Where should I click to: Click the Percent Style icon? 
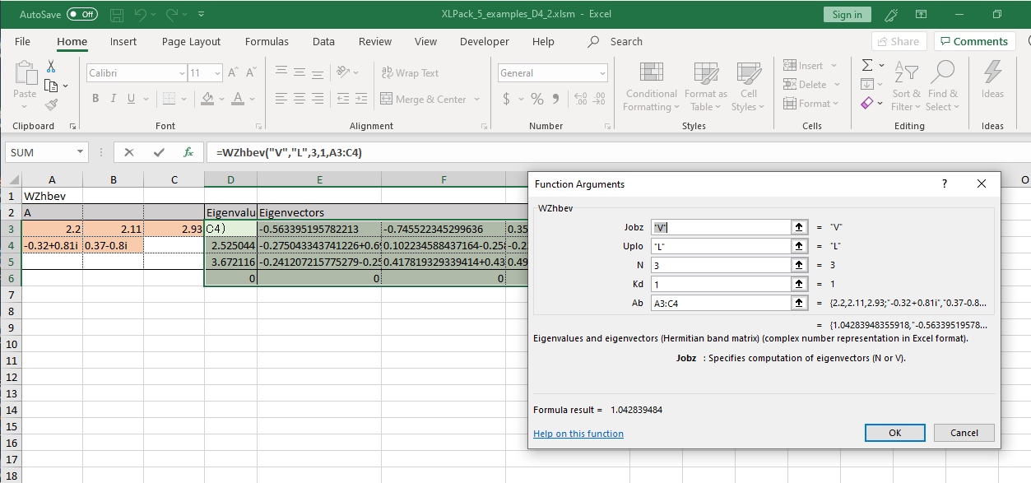(x=537, y=99)
